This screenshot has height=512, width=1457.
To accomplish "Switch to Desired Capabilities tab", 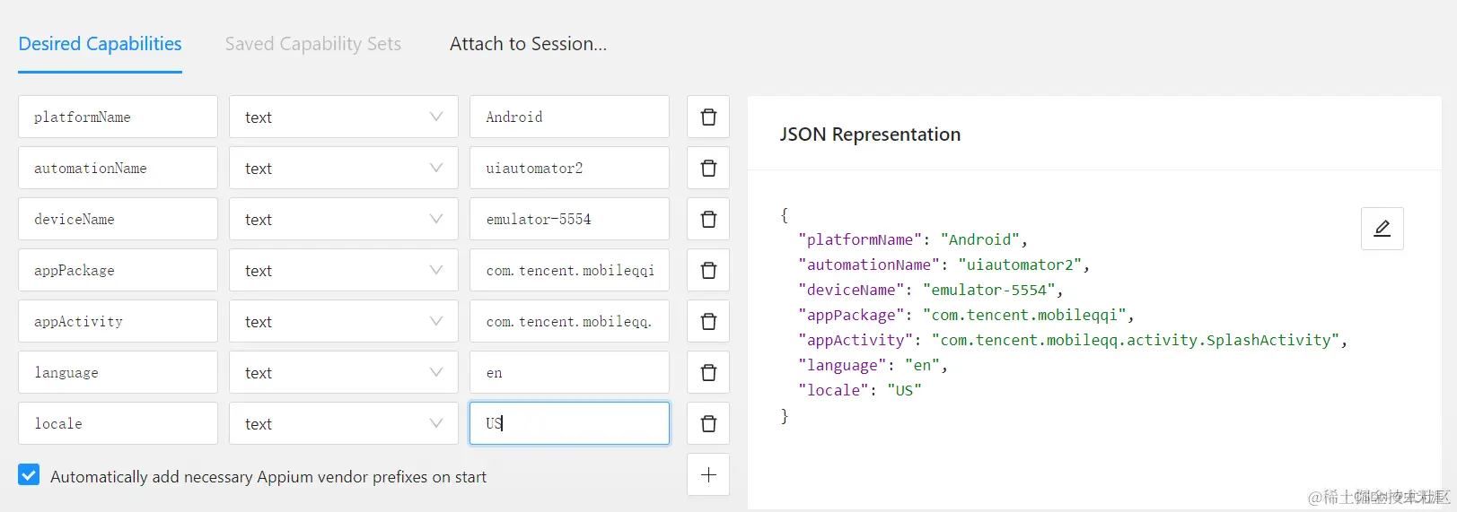I will click(x=100, y=44).
